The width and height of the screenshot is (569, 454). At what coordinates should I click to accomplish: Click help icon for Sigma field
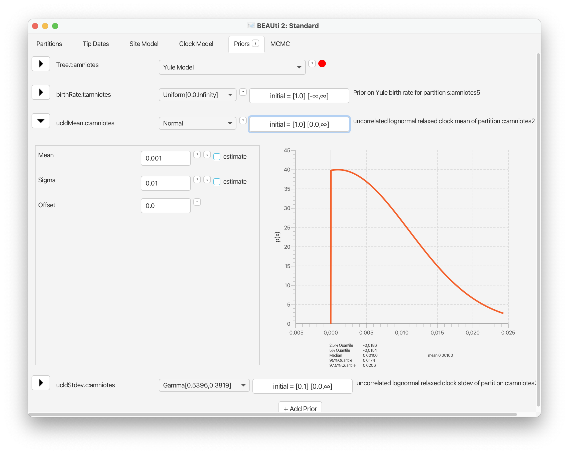[x=197, y=180]
